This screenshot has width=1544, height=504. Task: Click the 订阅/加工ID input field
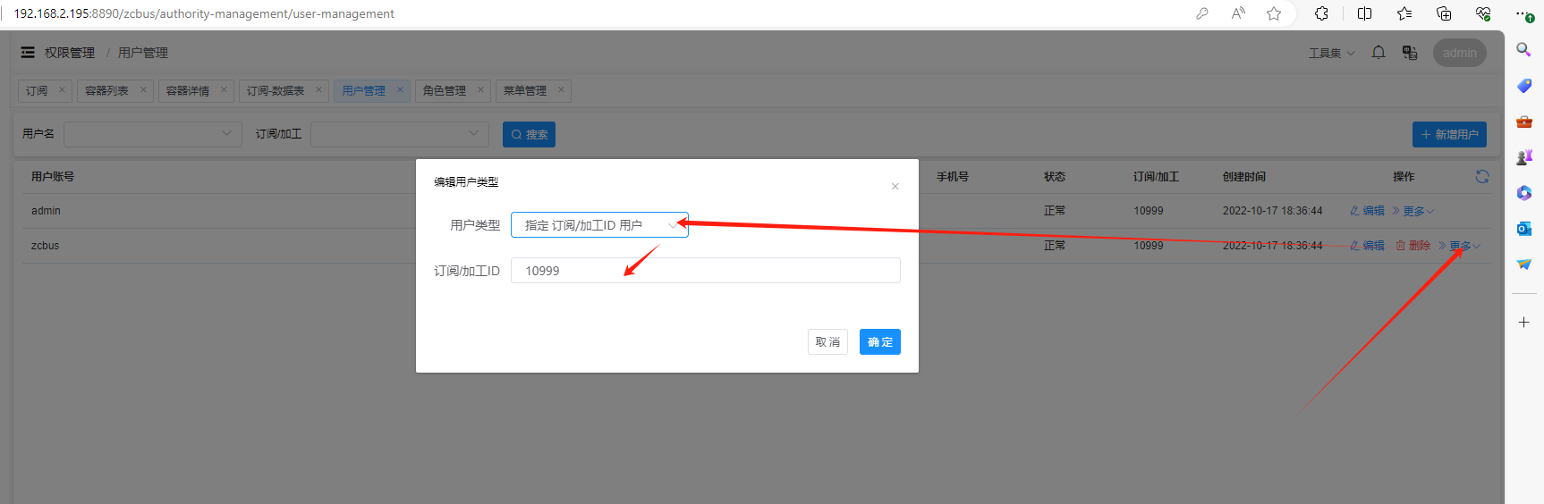pyautogui.click(x=705, y=271)
